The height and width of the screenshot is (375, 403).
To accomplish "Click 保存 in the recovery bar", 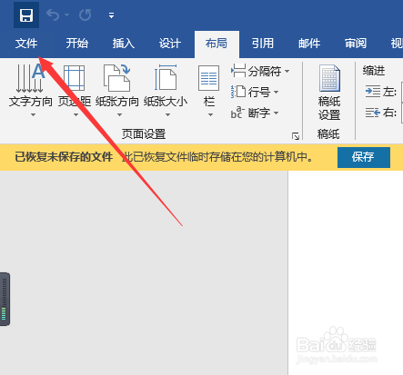I will pos(364,157).
